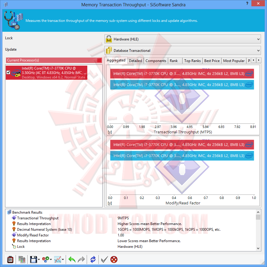Click the [y] axis toggle under throughput chart
Screen dimensions: 267x267
coord(110,132)
